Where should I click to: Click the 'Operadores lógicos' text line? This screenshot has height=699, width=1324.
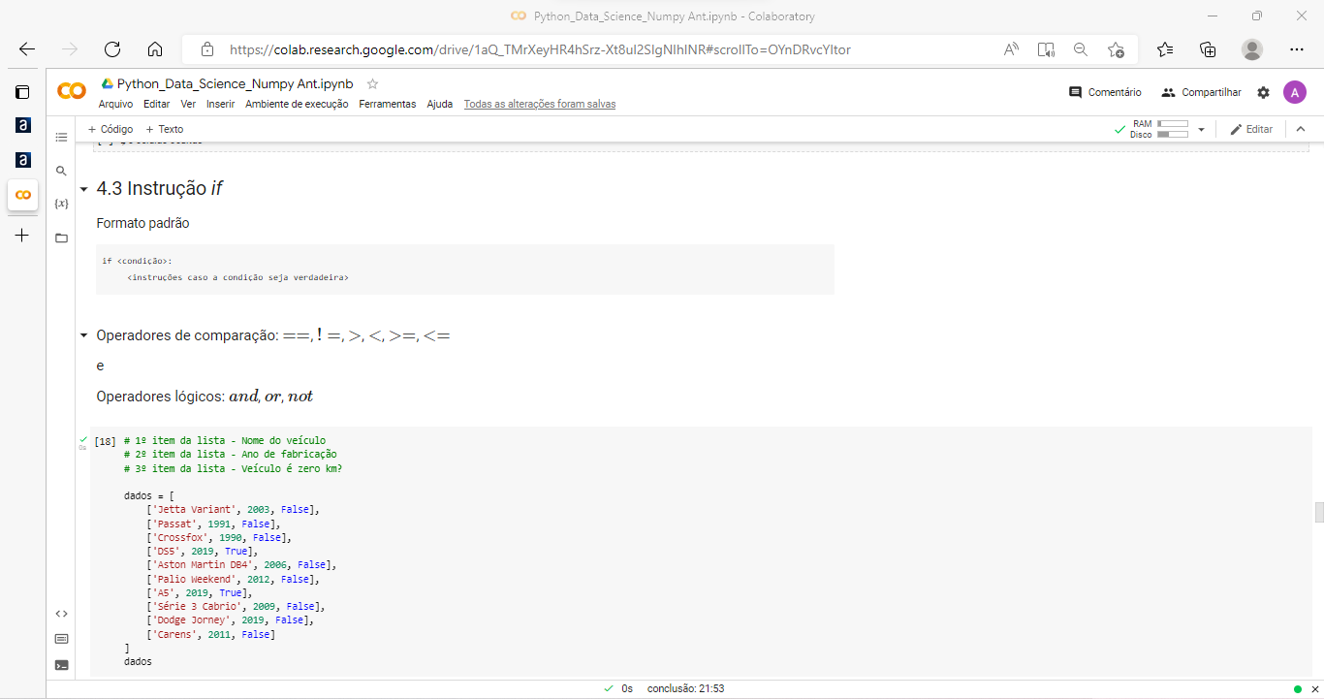205,397
